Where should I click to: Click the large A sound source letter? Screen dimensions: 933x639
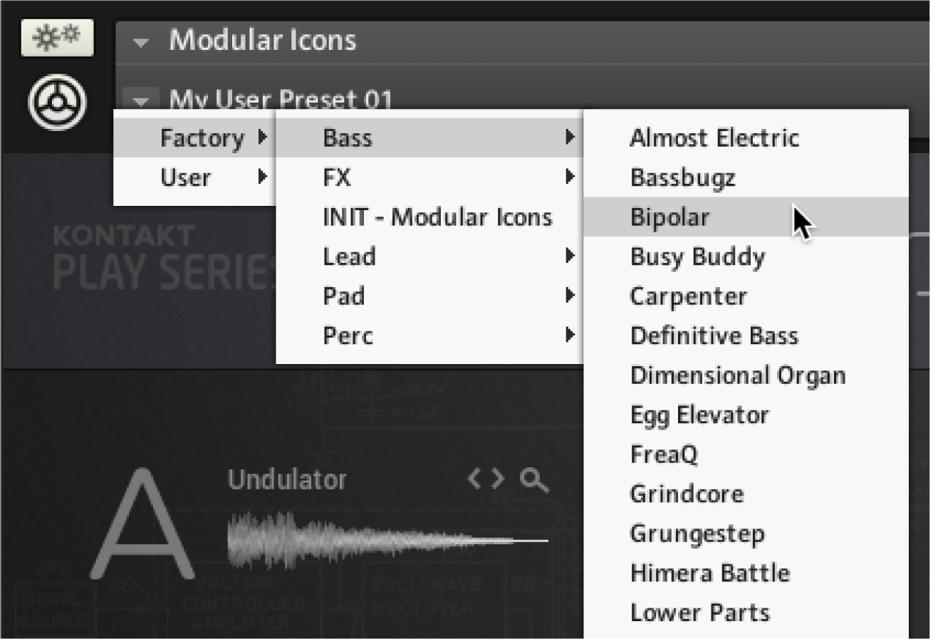pyautogui.click(x=142, y=526)
